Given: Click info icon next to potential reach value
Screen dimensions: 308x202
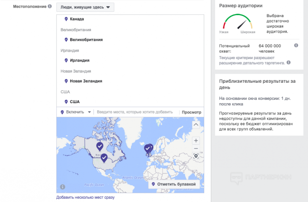Looking at the screenshot, I should 296,45.
